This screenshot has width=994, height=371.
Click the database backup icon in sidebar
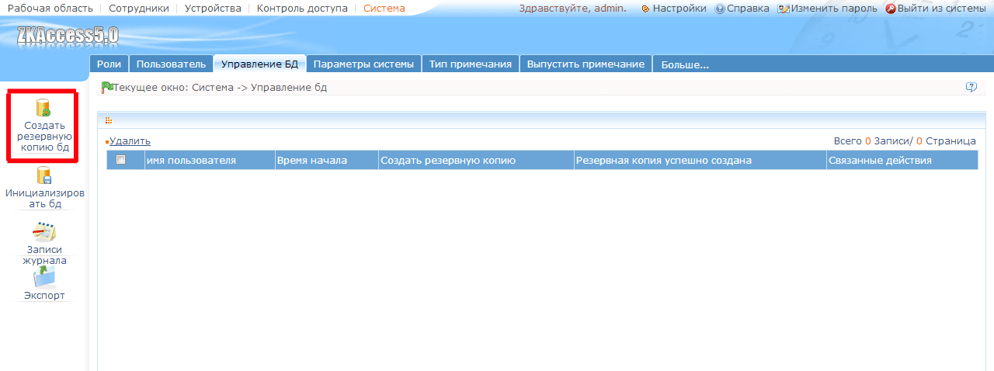44,108
